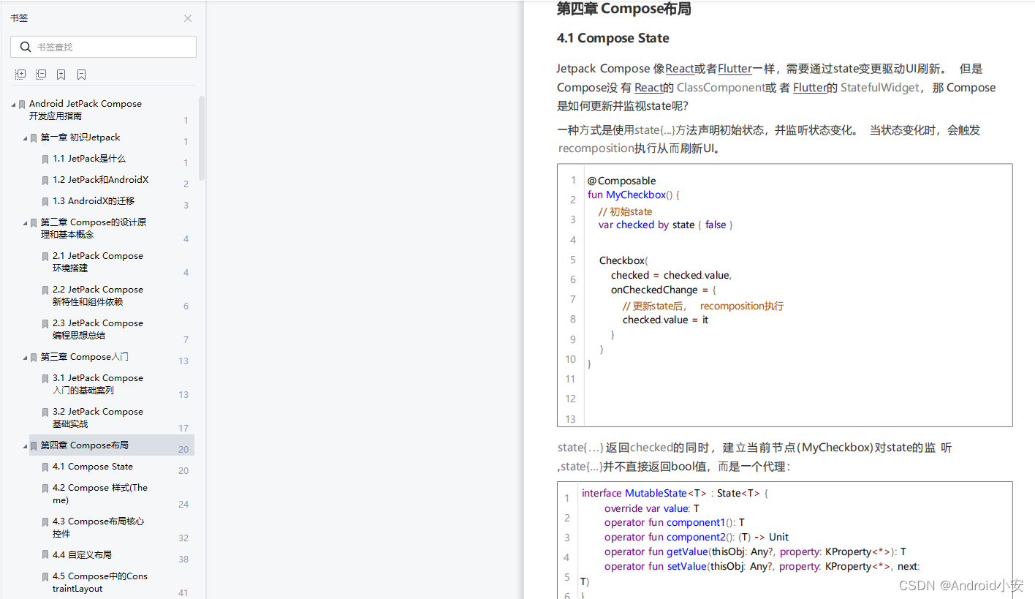Screen dimensions: 1035x599
Task: Click page number 24 next to 4.2 Compose 样式
Action: [183, 505]
